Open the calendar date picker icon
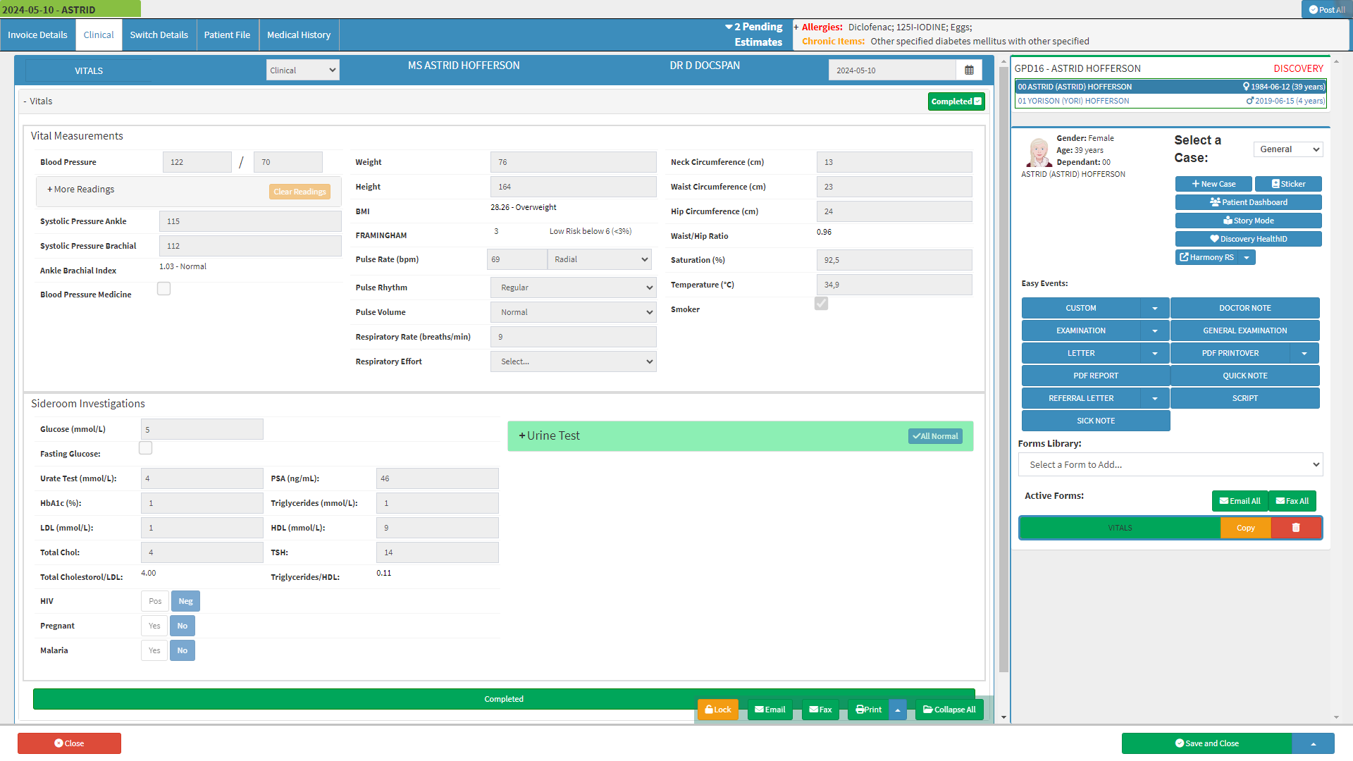 [x=969, y=70]
